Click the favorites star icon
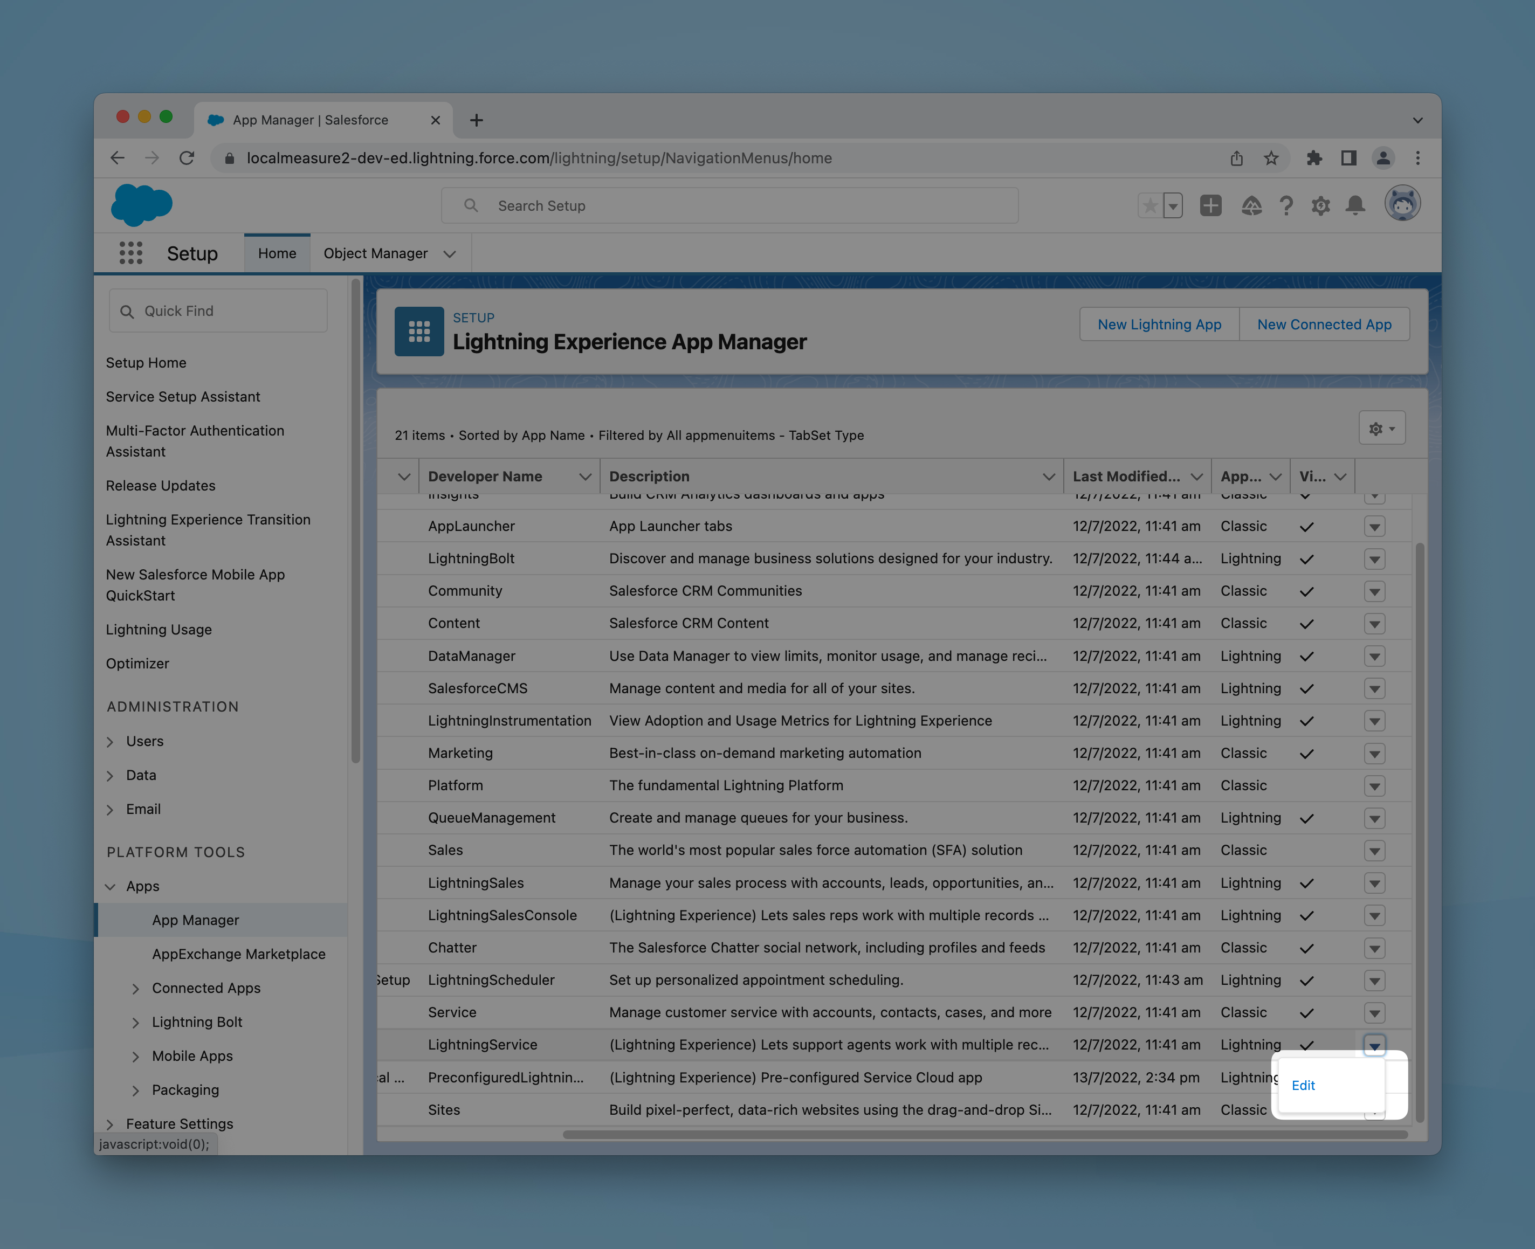This screenshot has width=1535, height=1249. (x=1150, y=206)
